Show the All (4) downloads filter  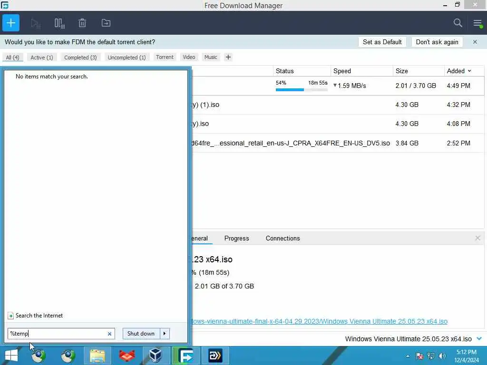click(x=13, y=58)
